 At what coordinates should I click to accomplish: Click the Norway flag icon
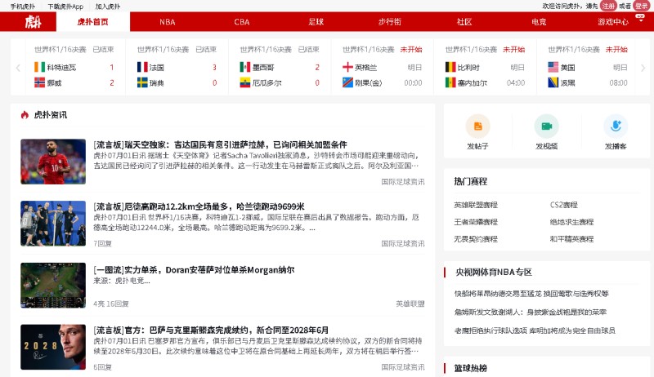click(x=39, y=82)
